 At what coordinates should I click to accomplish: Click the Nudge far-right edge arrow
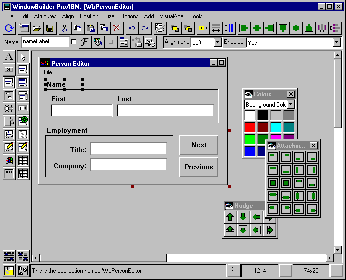269,230
